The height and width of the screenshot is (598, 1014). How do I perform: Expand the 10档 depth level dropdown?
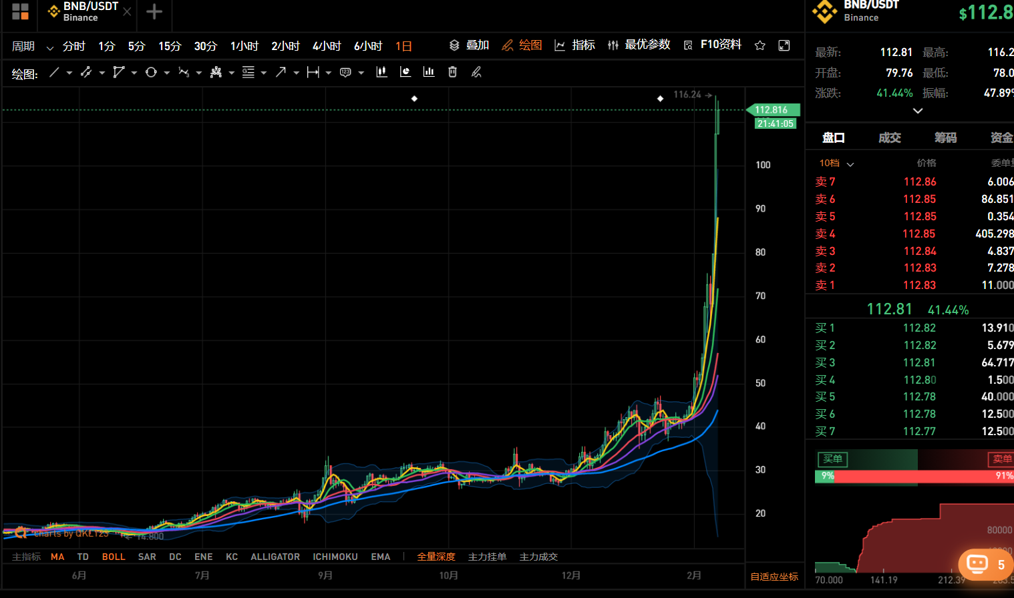836,164
